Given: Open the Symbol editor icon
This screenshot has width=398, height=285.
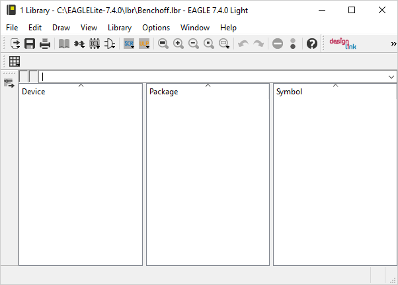Looking at the screenshot, I should point(110,44).
